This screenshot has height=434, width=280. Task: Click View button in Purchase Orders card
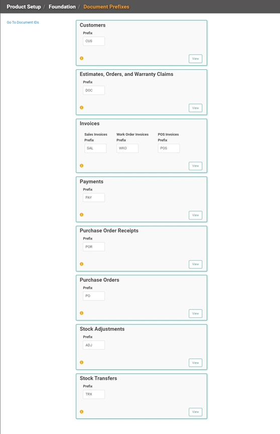tap(195, 313)
